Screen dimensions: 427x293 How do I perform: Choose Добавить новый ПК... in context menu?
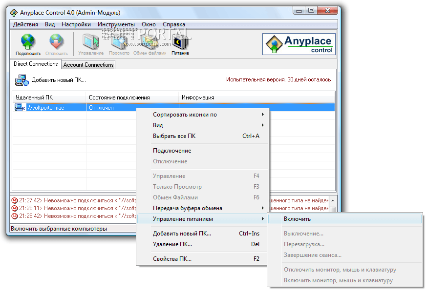pyautogui.click(x=203, y=234)
